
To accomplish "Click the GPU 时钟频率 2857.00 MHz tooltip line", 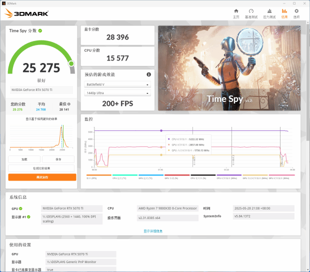I will pyautogui.click(x=186, y=145).
